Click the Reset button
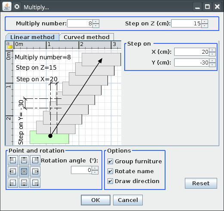Screen dimensions: 224x211 tap(201, 183)
